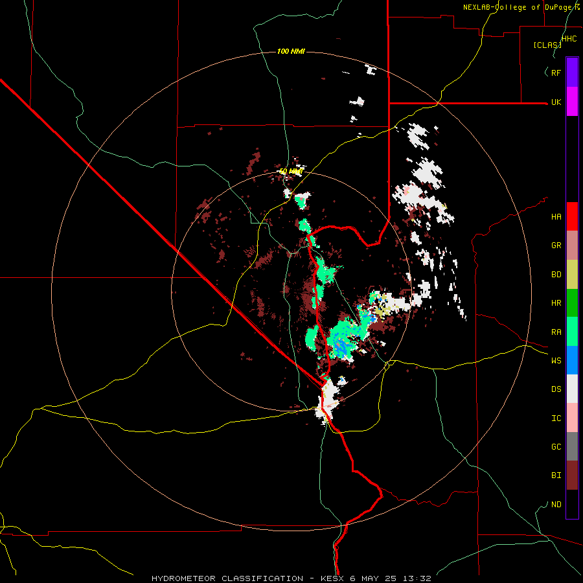583x583 pixels.
Task: Click the 6 MAY 25 date text
Action: (x=374, y=578)
